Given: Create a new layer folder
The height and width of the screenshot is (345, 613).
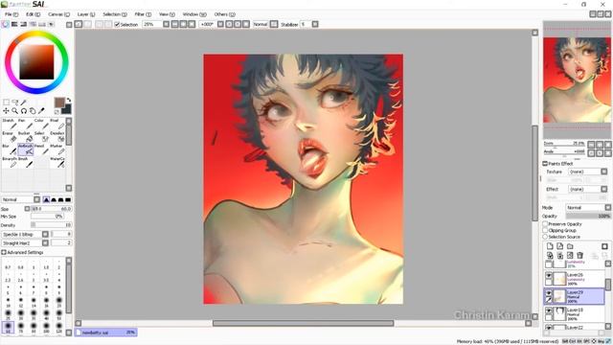Looking at the screenshot, I should pos(570,246).
